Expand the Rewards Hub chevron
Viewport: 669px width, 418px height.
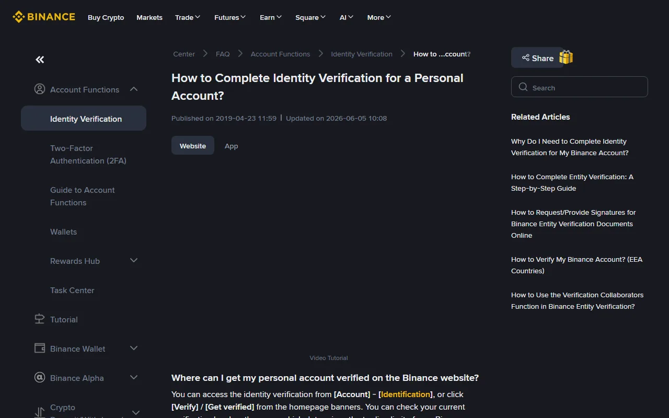point(134,261)
